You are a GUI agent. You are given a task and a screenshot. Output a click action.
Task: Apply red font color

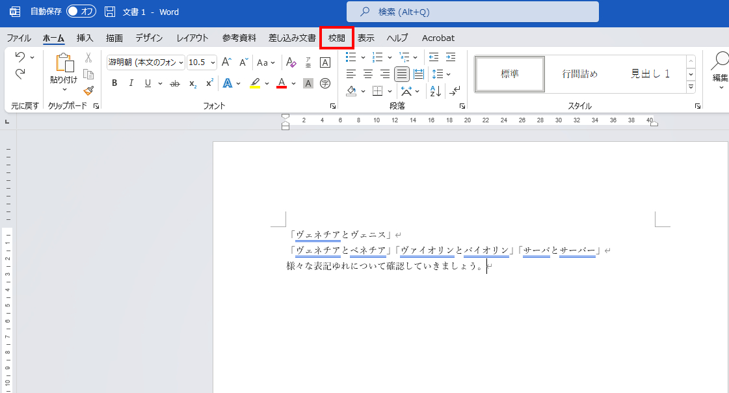pyautogui.click(x=282, y=84)
